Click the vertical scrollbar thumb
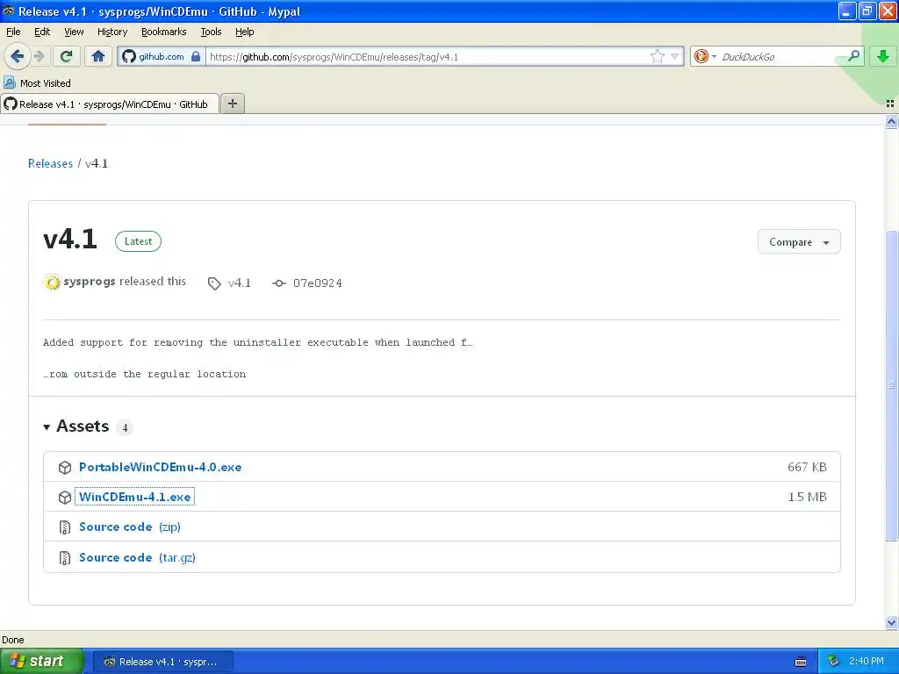The height and width of the screenshot is (674, 899). [891, 385]
